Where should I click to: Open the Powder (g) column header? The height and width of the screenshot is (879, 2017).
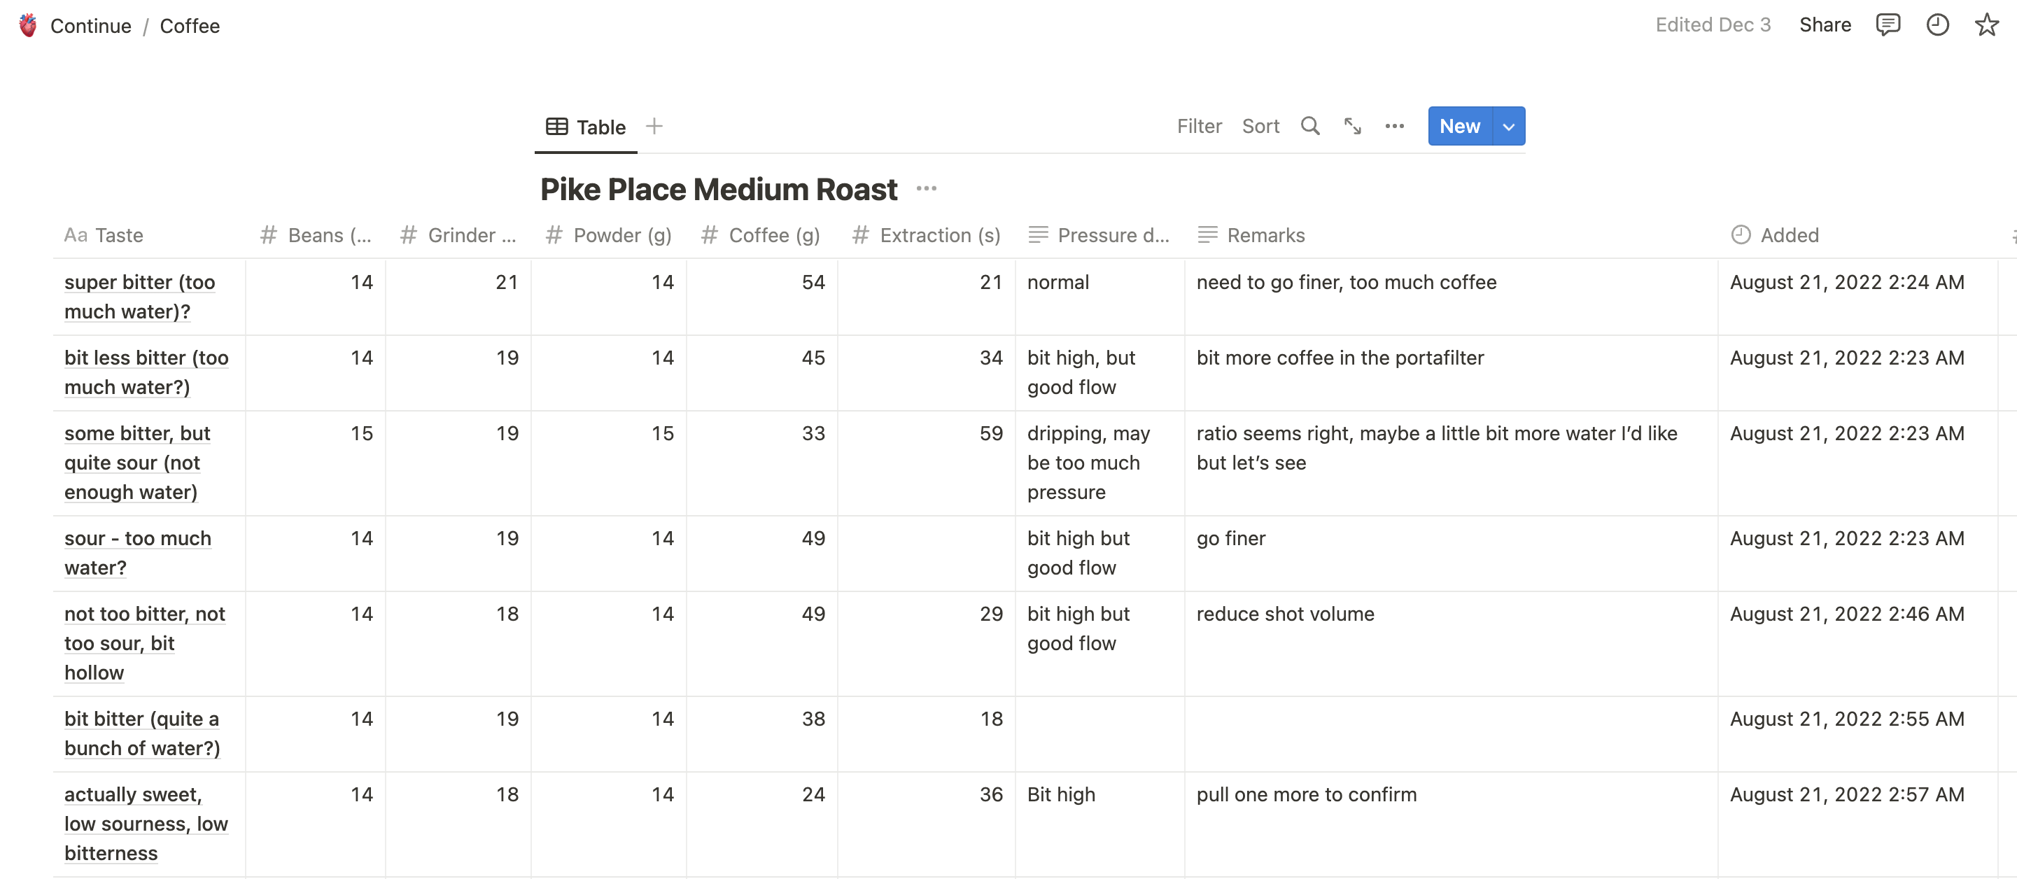click(609, 235)
